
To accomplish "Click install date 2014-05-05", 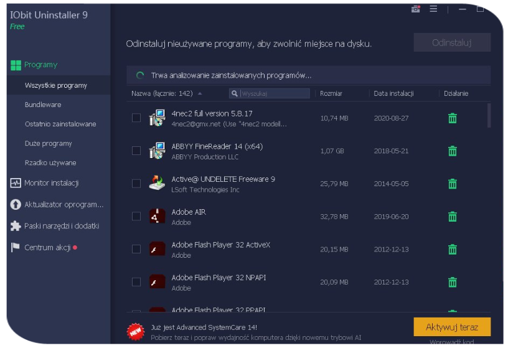I will click(391, 184).
